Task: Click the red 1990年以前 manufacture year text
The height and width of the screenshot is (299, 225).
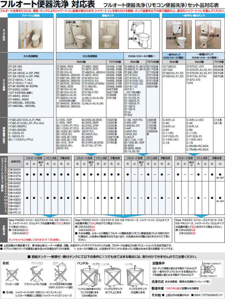Action: (x=173, y=288)
